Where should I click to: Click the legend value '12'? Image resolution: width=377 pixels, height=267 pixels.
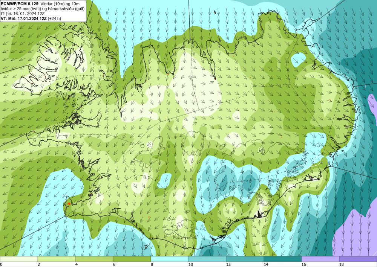[228, 265]
